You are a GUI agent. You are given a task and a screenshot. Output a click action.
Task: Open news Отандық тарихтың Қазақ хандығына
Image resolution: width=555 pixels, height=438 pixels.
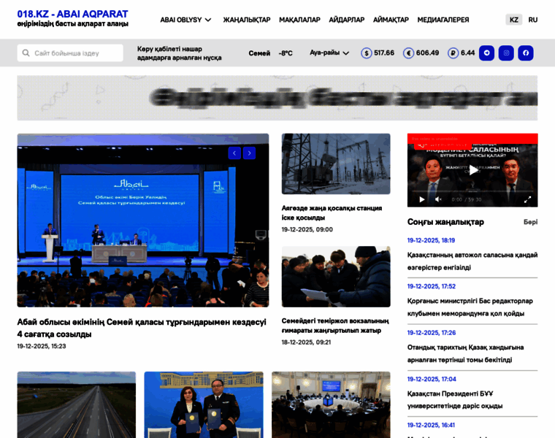click(465, 353)
